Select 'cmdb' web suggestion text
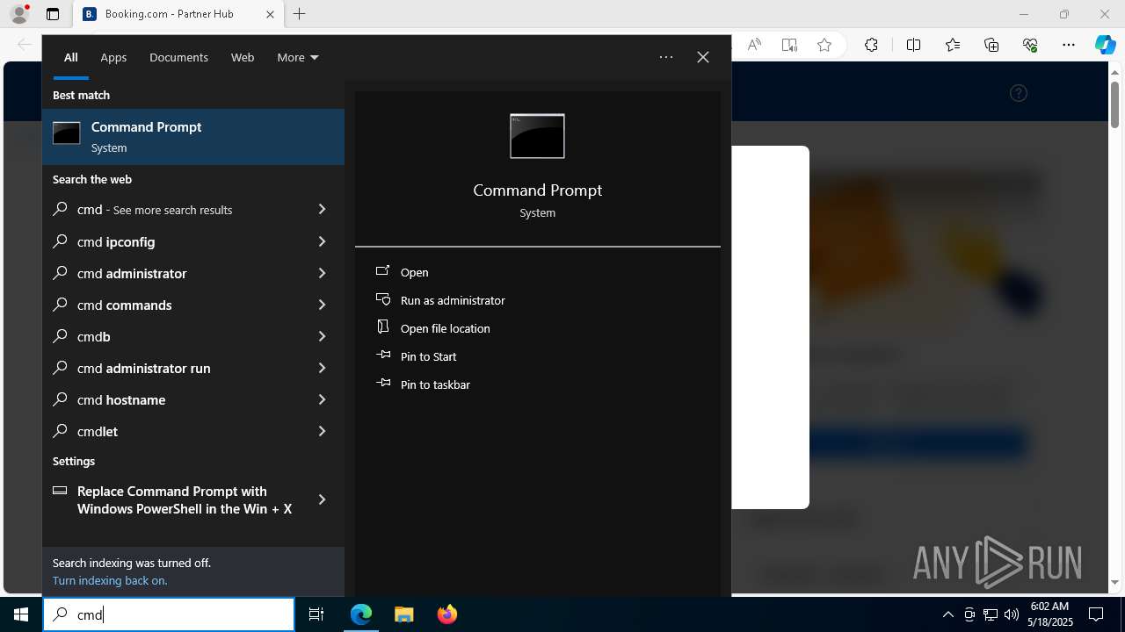Viewport: 1125px width, 632px height. coord(94,336)
